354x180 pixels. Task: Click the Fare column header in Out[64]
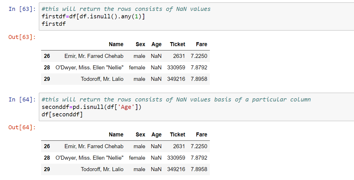(x=201, y=134)
